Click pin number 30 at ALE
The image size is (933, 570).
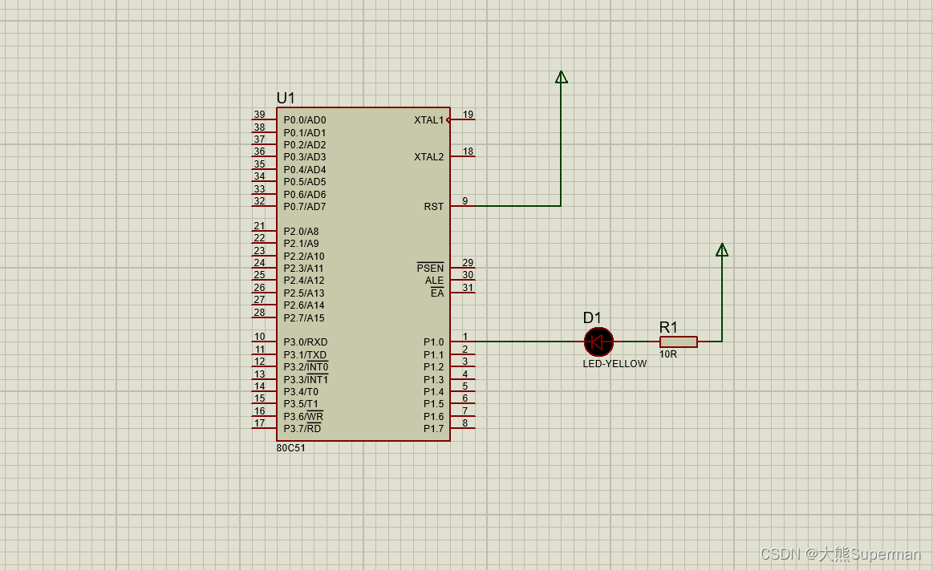[469, 275]
